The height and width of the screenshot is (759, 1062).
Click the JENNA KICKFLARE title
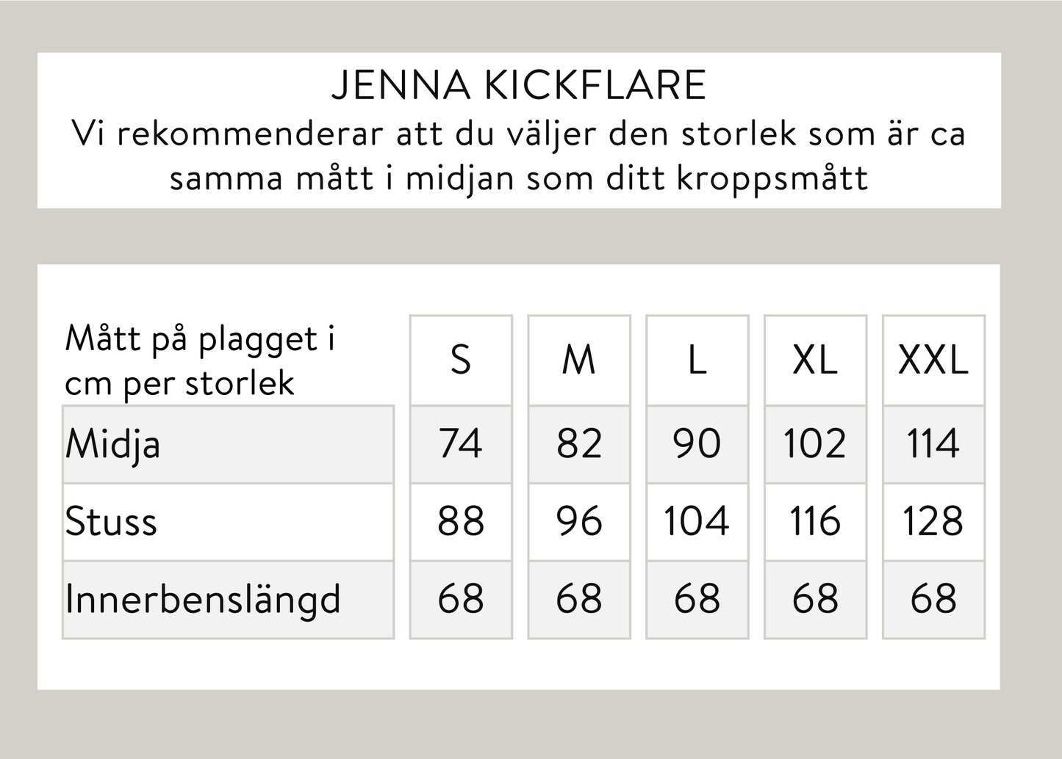519,85
